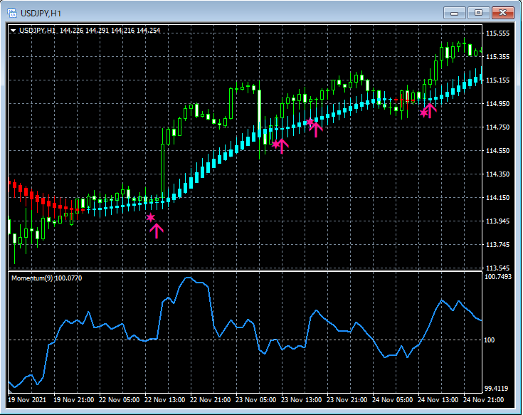This screenshot has height=415, width=523.
Task: Click the 100 level on Momentum scale
Action: (x=490, y=340)
